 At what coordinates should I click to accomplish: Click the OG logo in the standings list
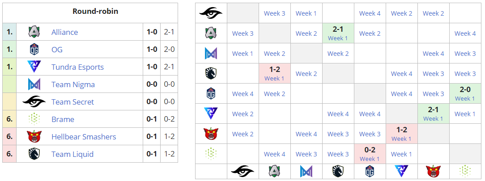pyautogui.click(x=34, y=49)
